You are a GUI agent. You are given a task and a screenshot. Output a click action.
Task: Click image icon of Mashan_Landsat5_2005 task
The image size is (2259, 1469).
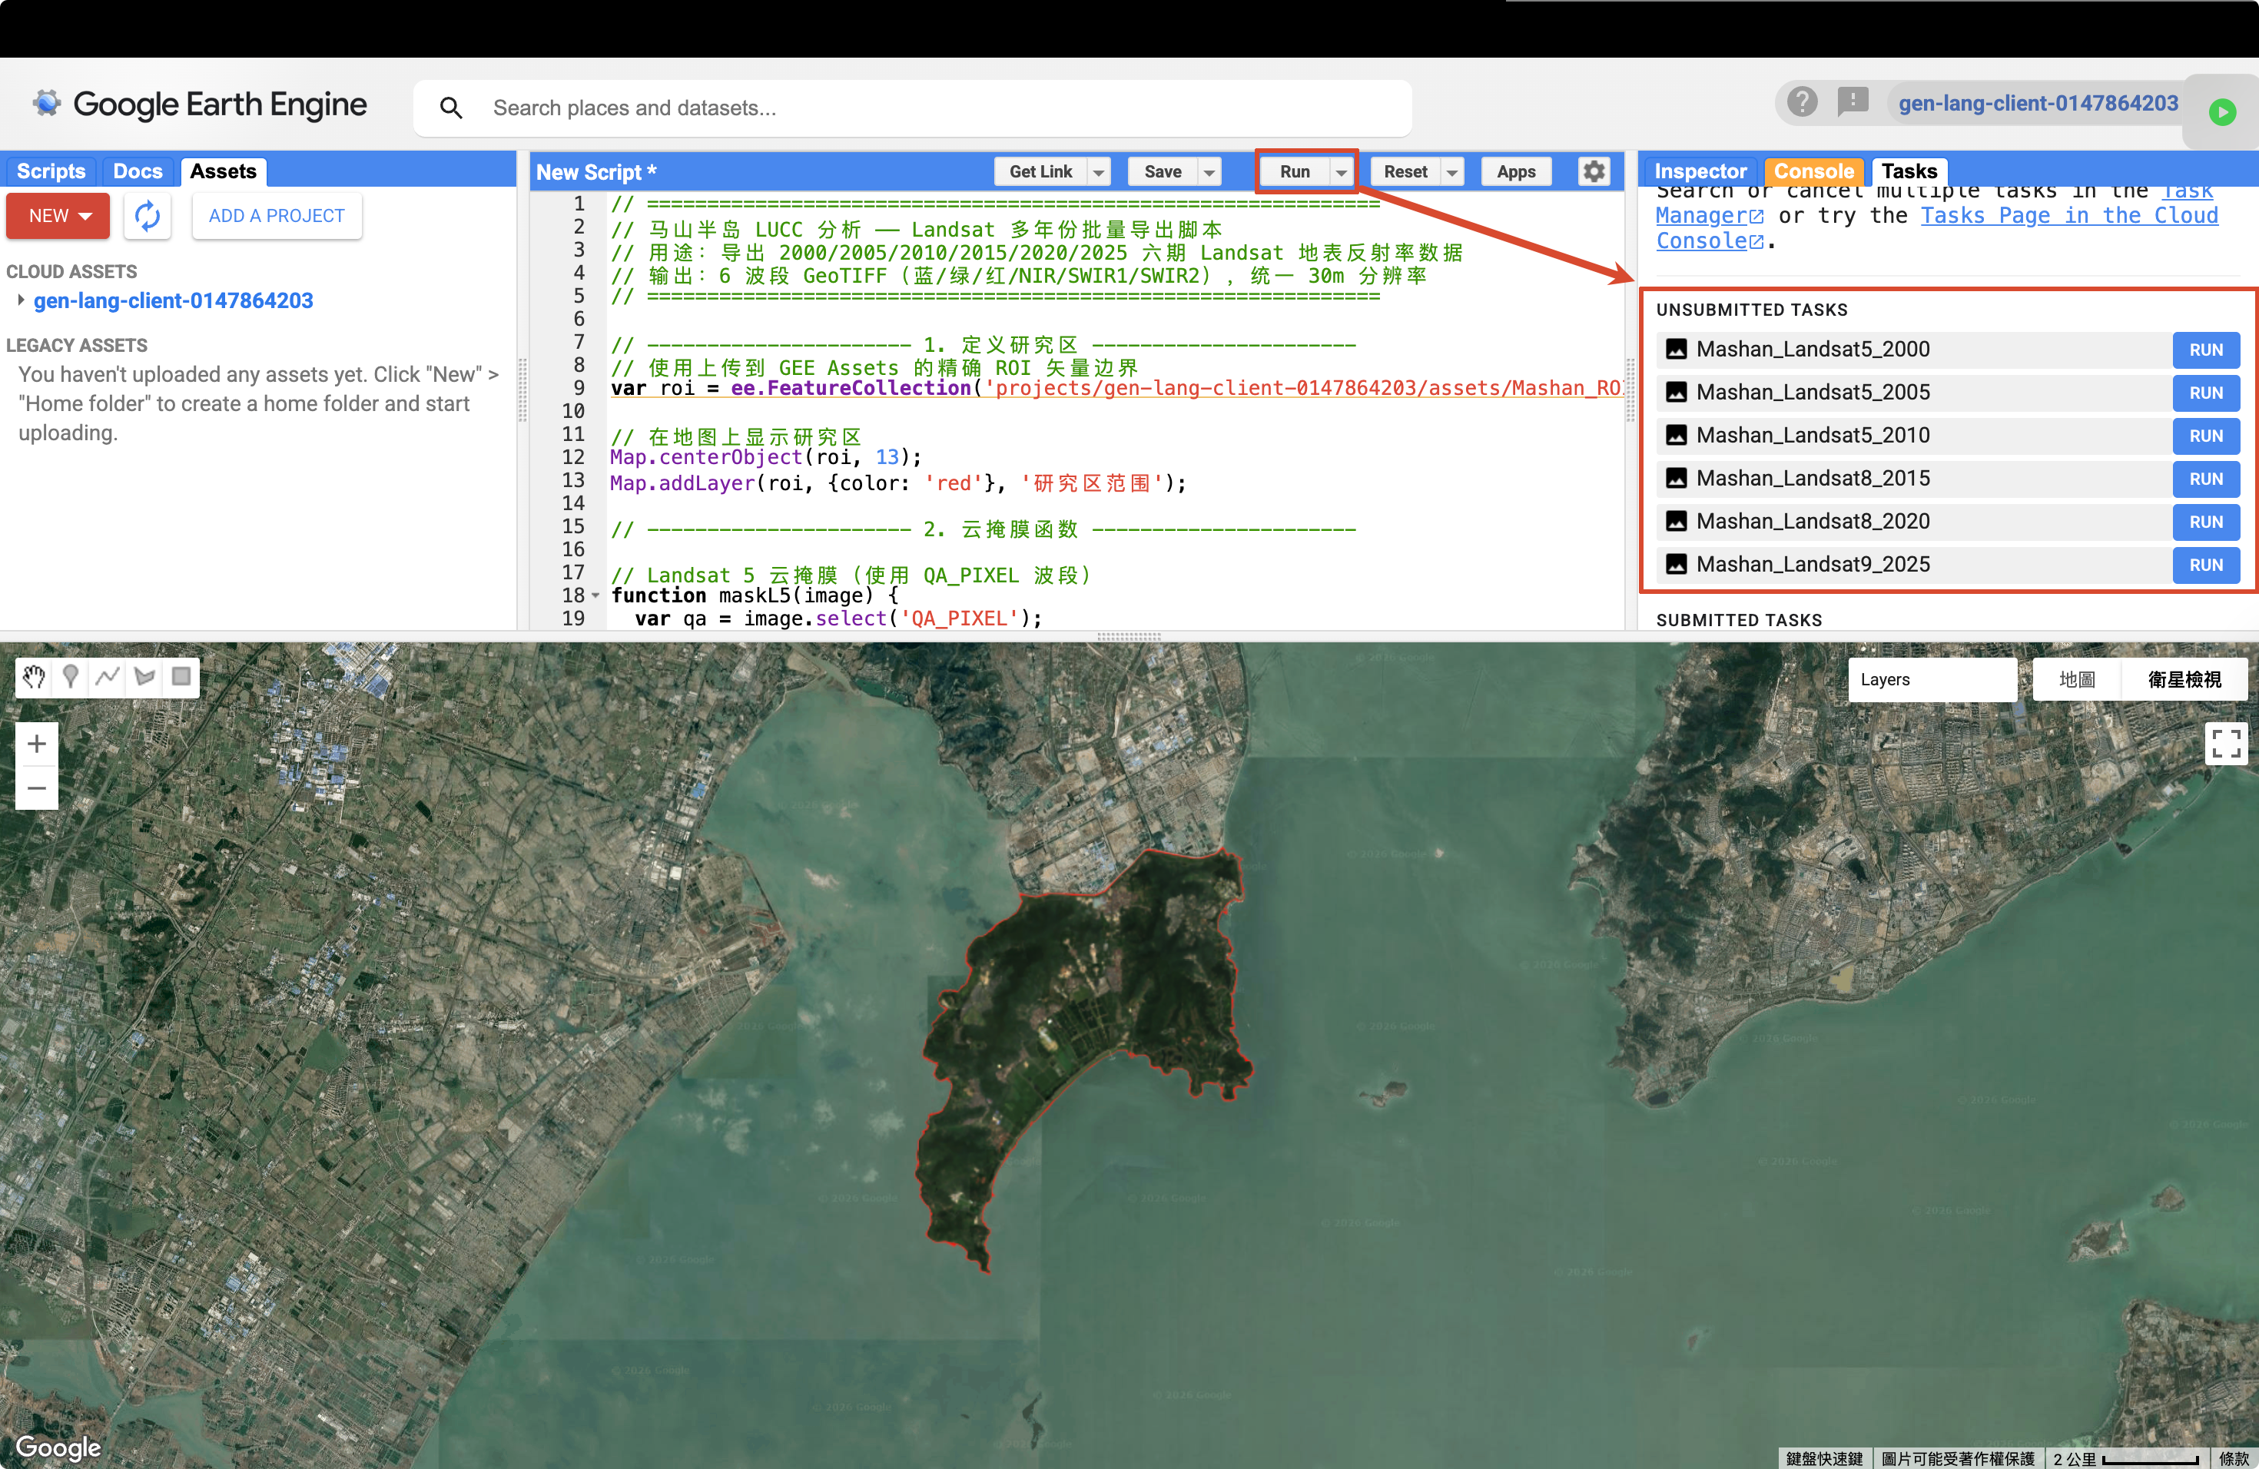[x=1677, y=392]
